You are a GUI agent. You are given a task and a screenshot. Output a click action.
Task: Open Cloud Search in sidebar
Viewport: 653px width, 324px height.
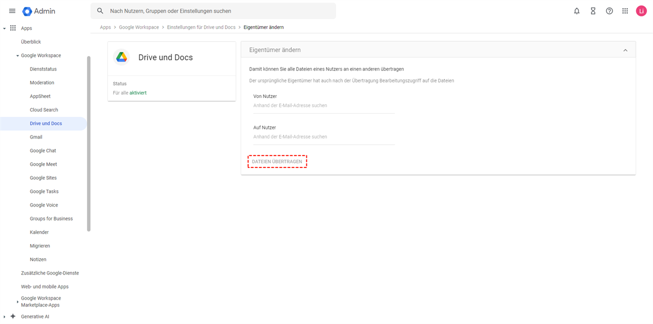pyautogui.click(x=44, y=110)
